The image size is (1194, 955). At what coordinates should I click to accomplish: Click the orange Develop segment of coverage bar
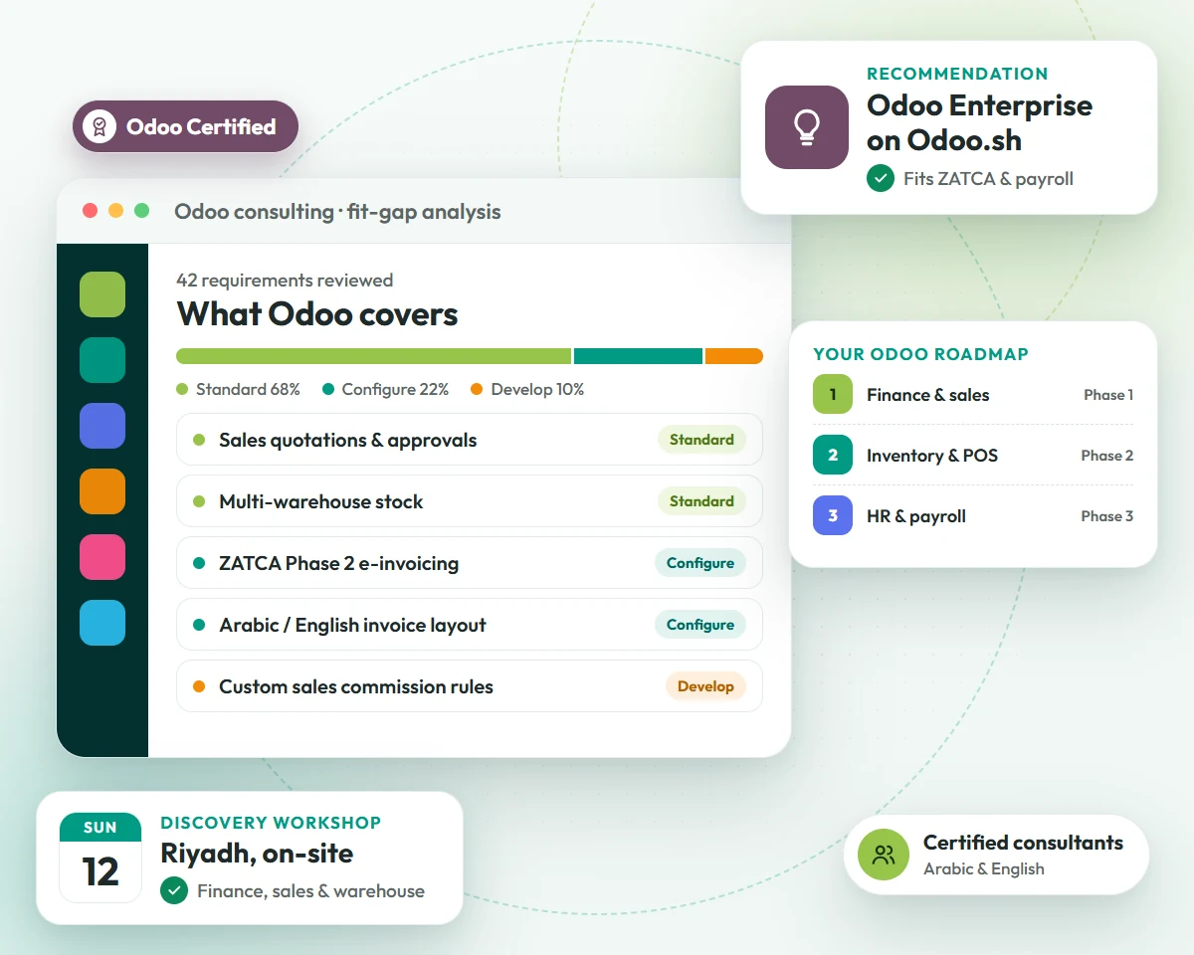coord(734,356)
